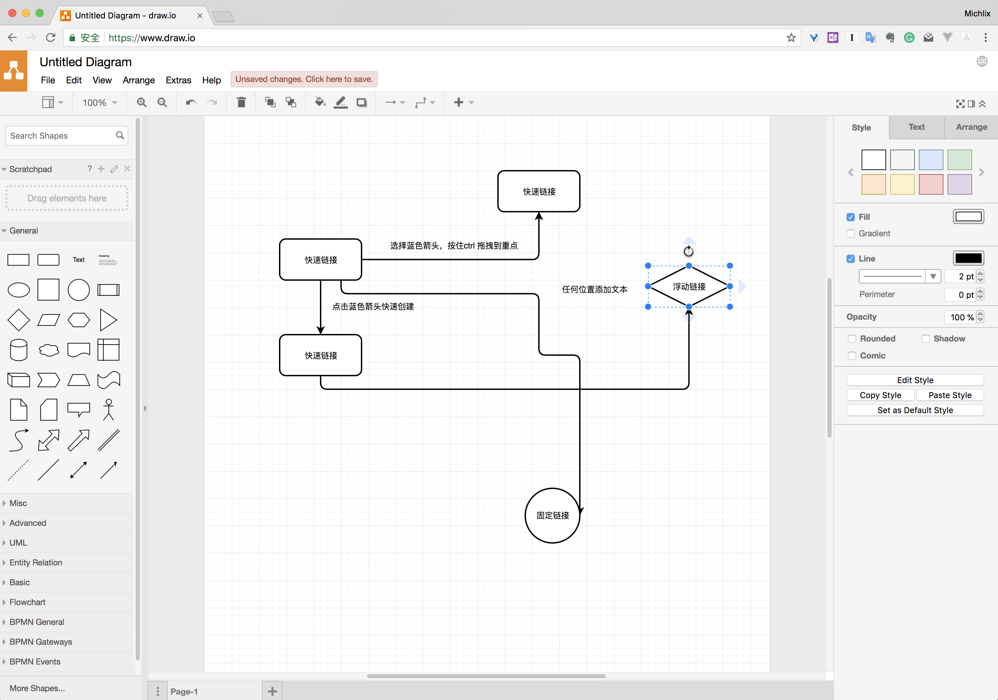Bring selection to front
Viewport: 998px width, 700px height.
tap(270, 103)
